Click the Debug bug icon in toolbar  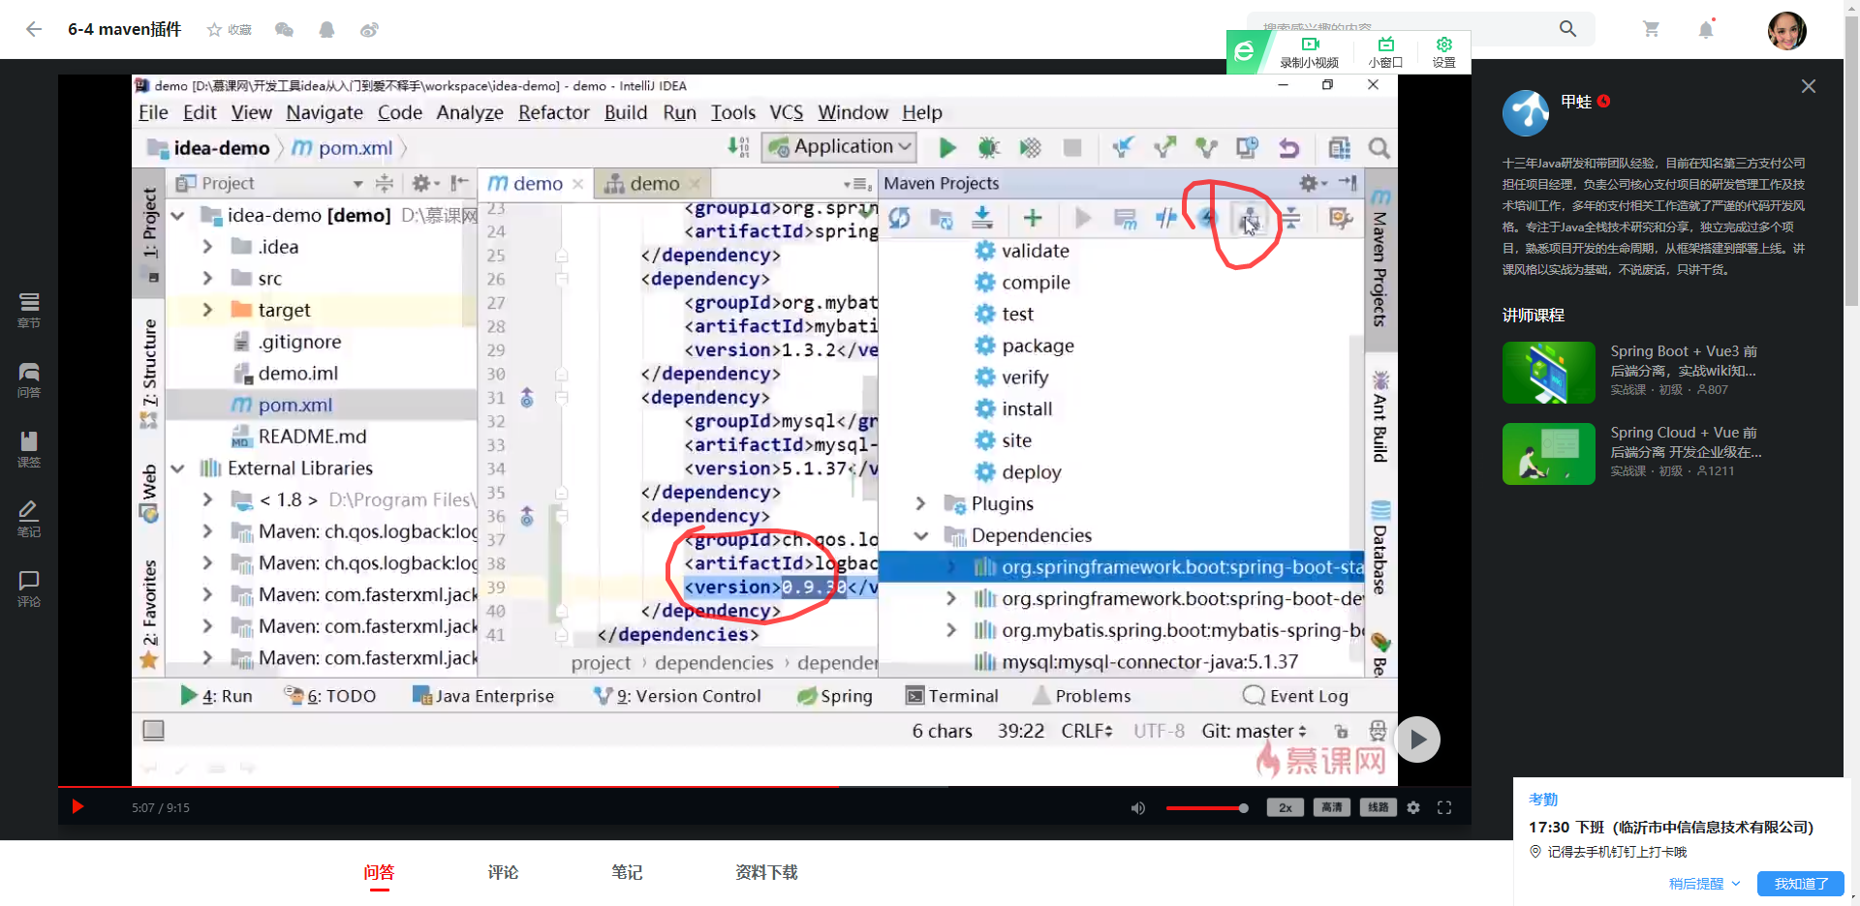(988, 148)
